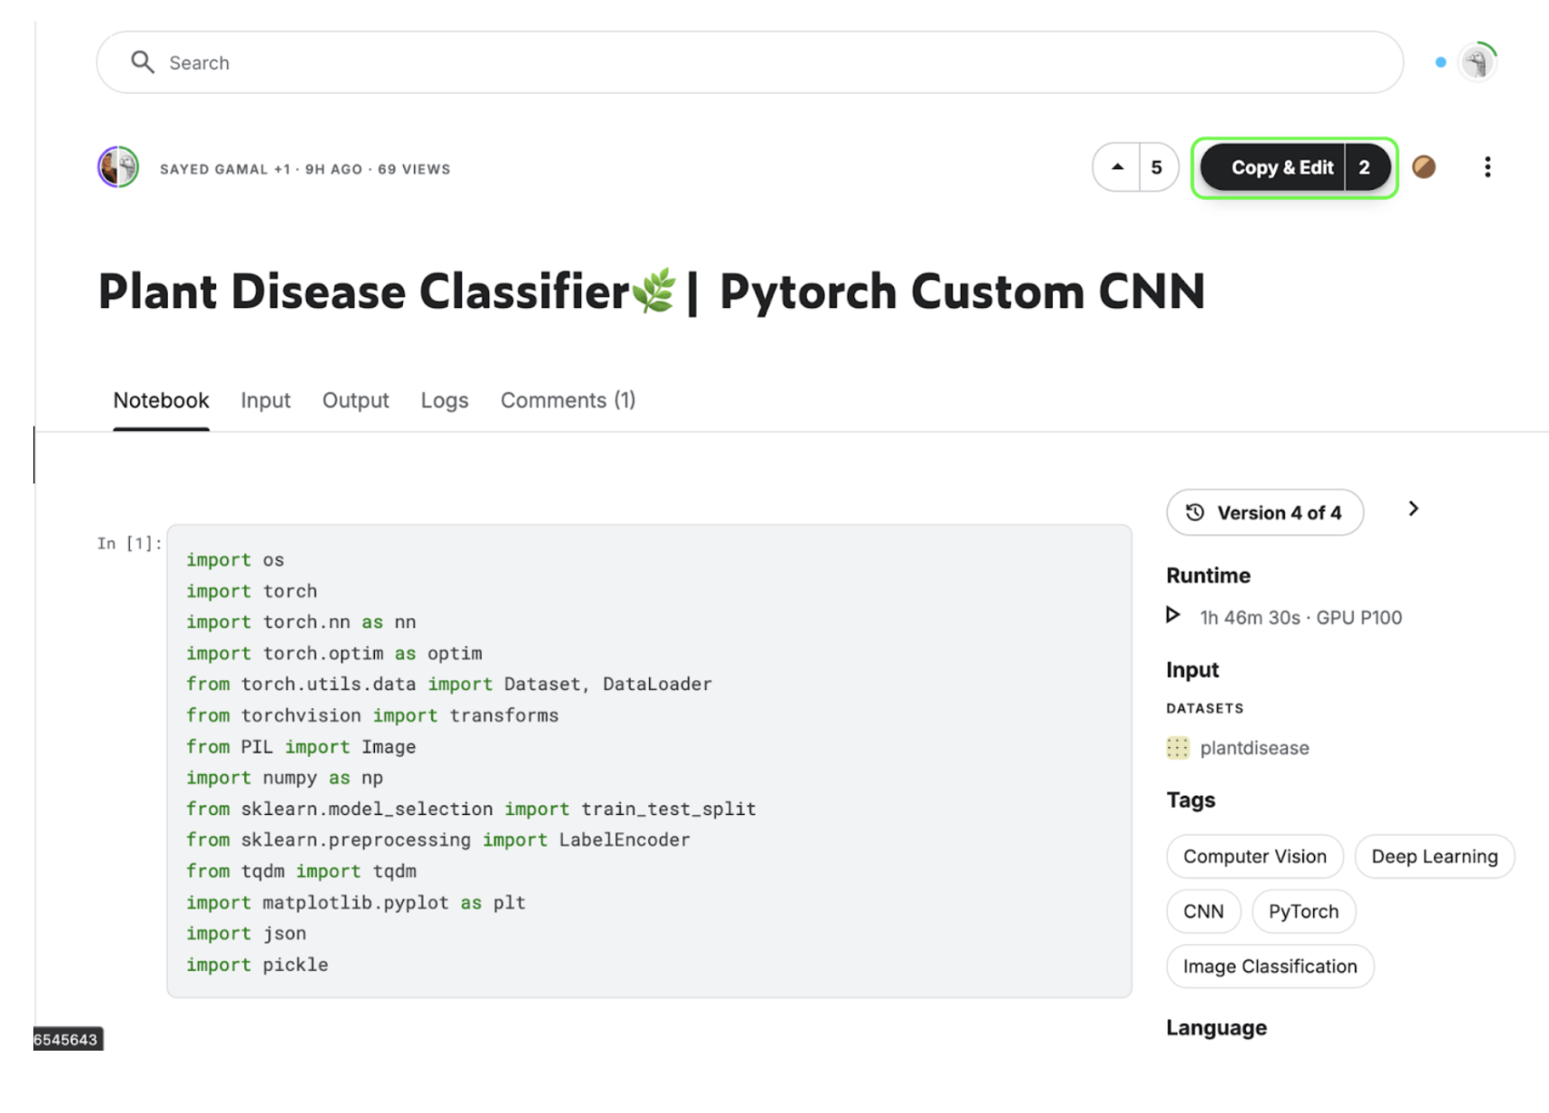Click the brown medal icon beside Copy & Edit
This screenshot has height=1113, width=1549.
(x=1423, y=167)
